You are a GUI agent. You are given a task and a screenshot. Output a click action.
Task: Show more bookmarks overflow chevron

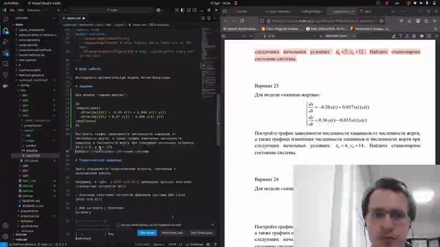[x=435, y=29]
